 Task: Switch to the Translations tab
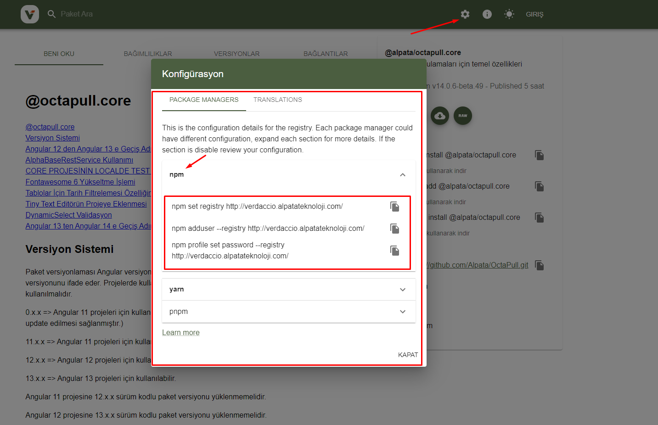pos(277,100)
